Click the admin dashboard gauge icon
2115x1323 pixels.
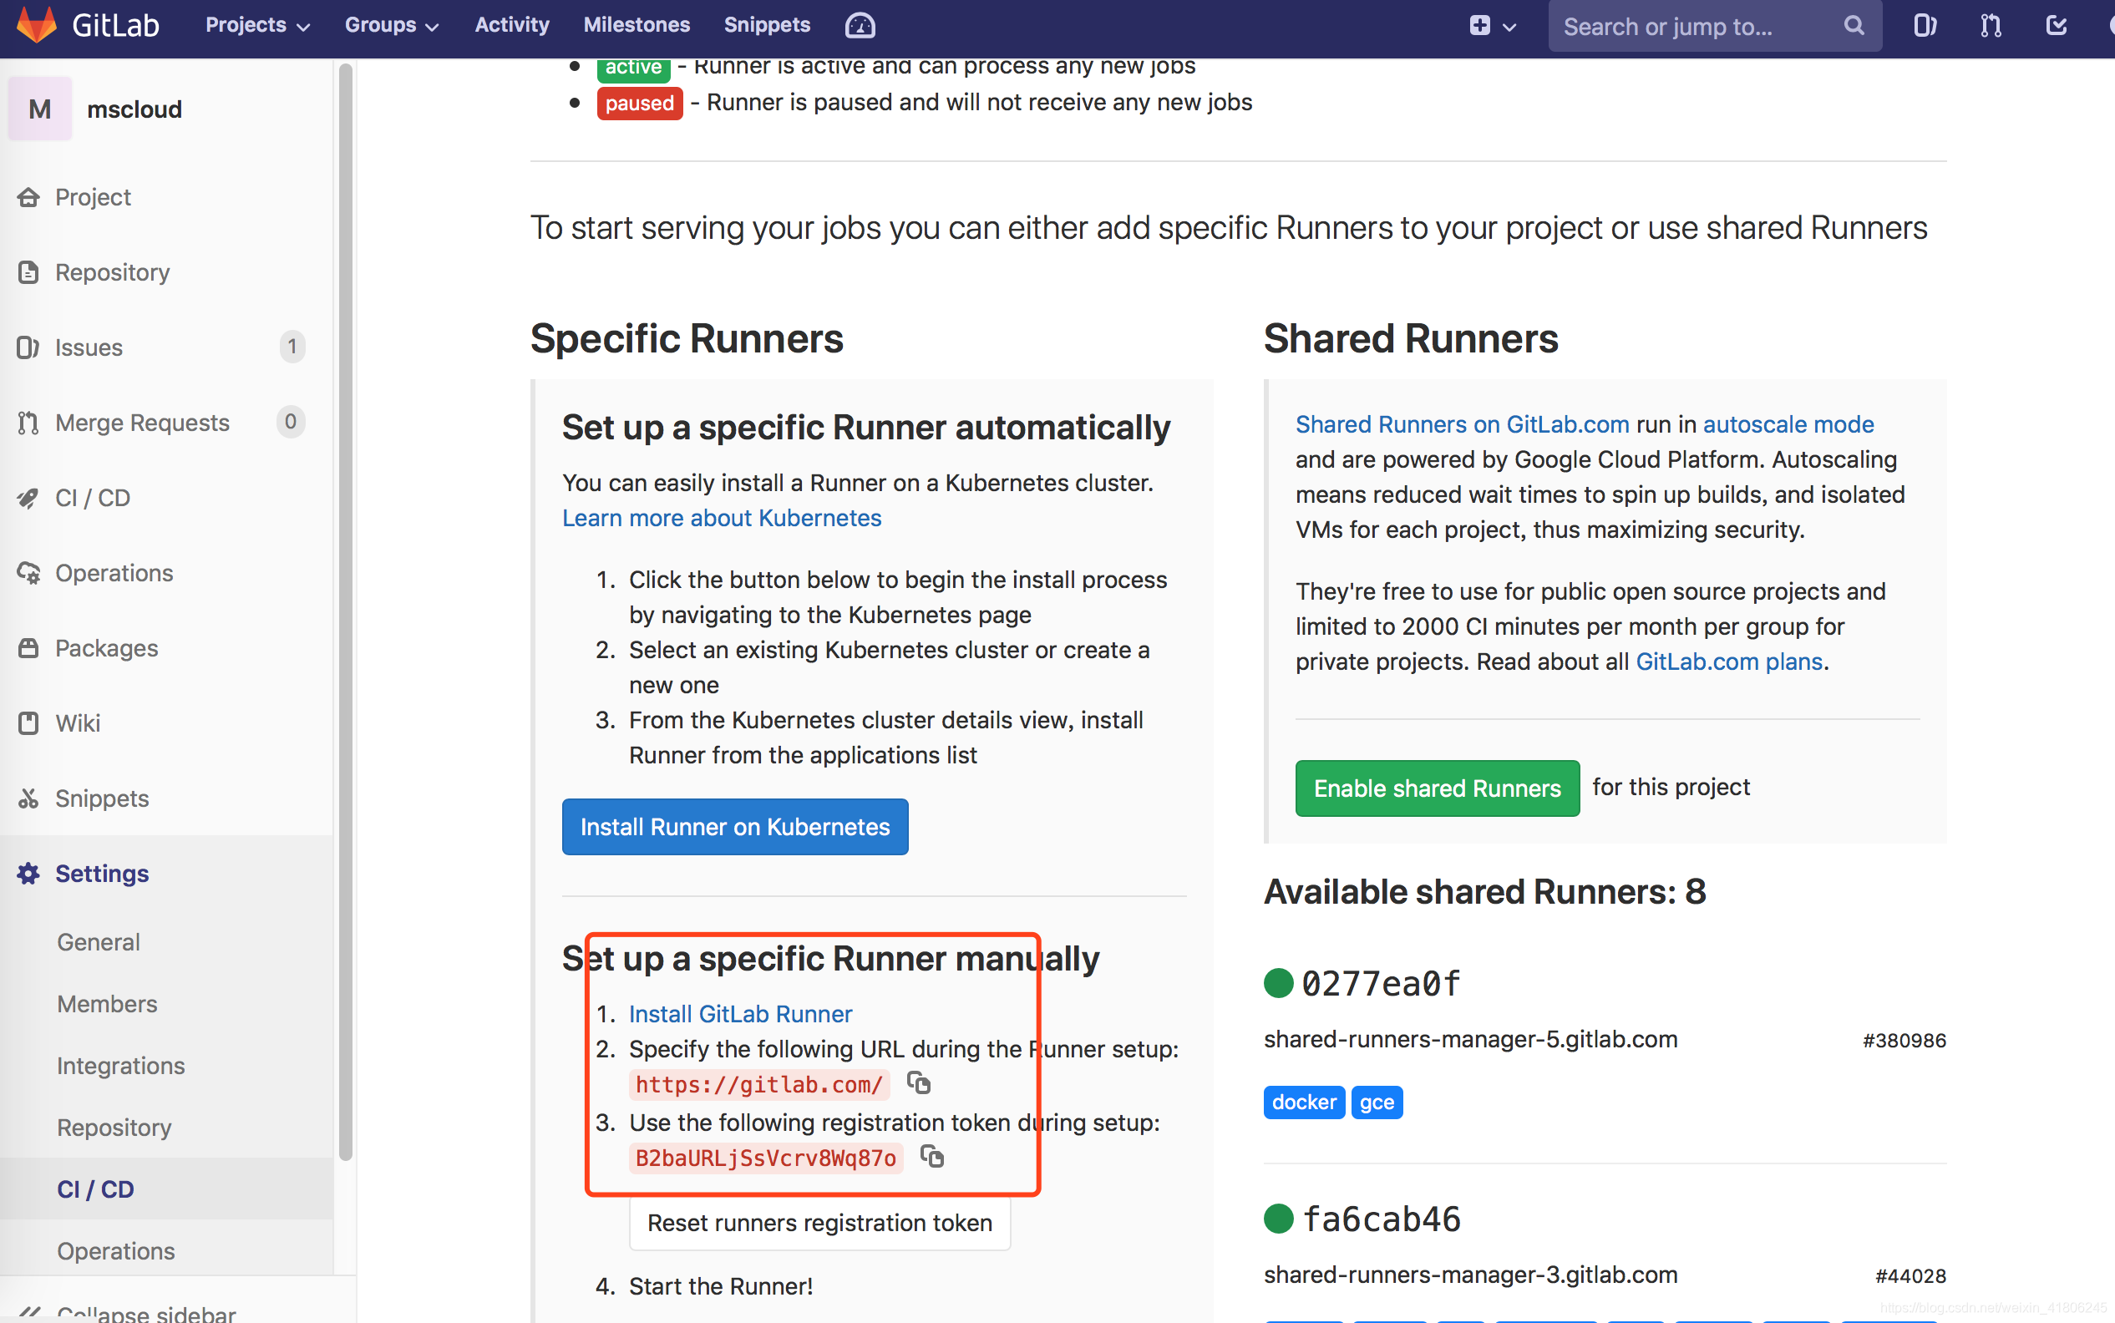[860, 25]
